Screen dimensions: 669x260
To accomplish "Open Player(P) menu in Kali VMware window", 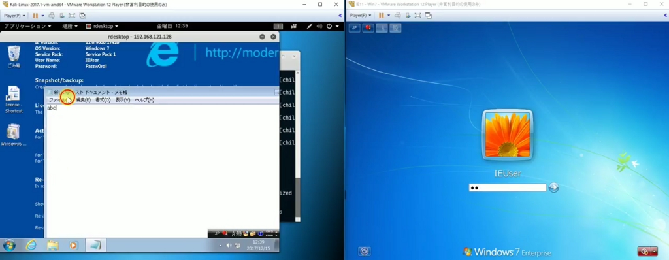I will pyautogui.click(x=14, y=16).
